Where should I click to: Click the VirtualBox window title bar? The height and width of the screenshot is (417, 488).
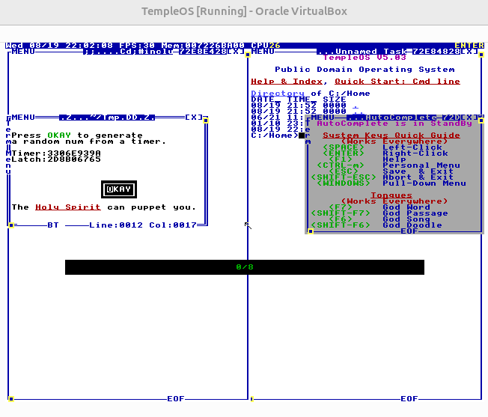(244, 12)
